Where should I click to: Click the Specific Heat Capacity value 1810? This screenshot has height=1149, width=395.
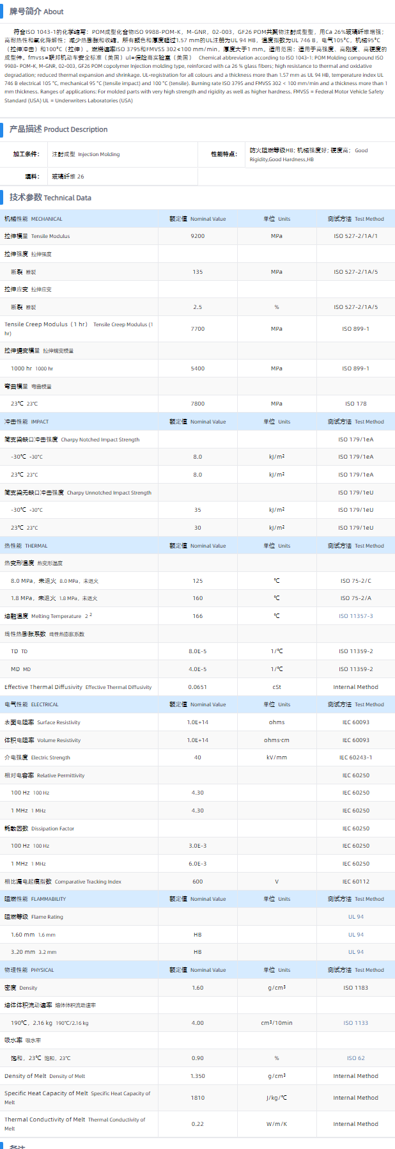(197, 1098)
